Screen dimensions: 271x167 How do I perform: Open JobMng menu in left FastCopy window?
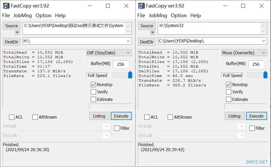click(23, 15)
